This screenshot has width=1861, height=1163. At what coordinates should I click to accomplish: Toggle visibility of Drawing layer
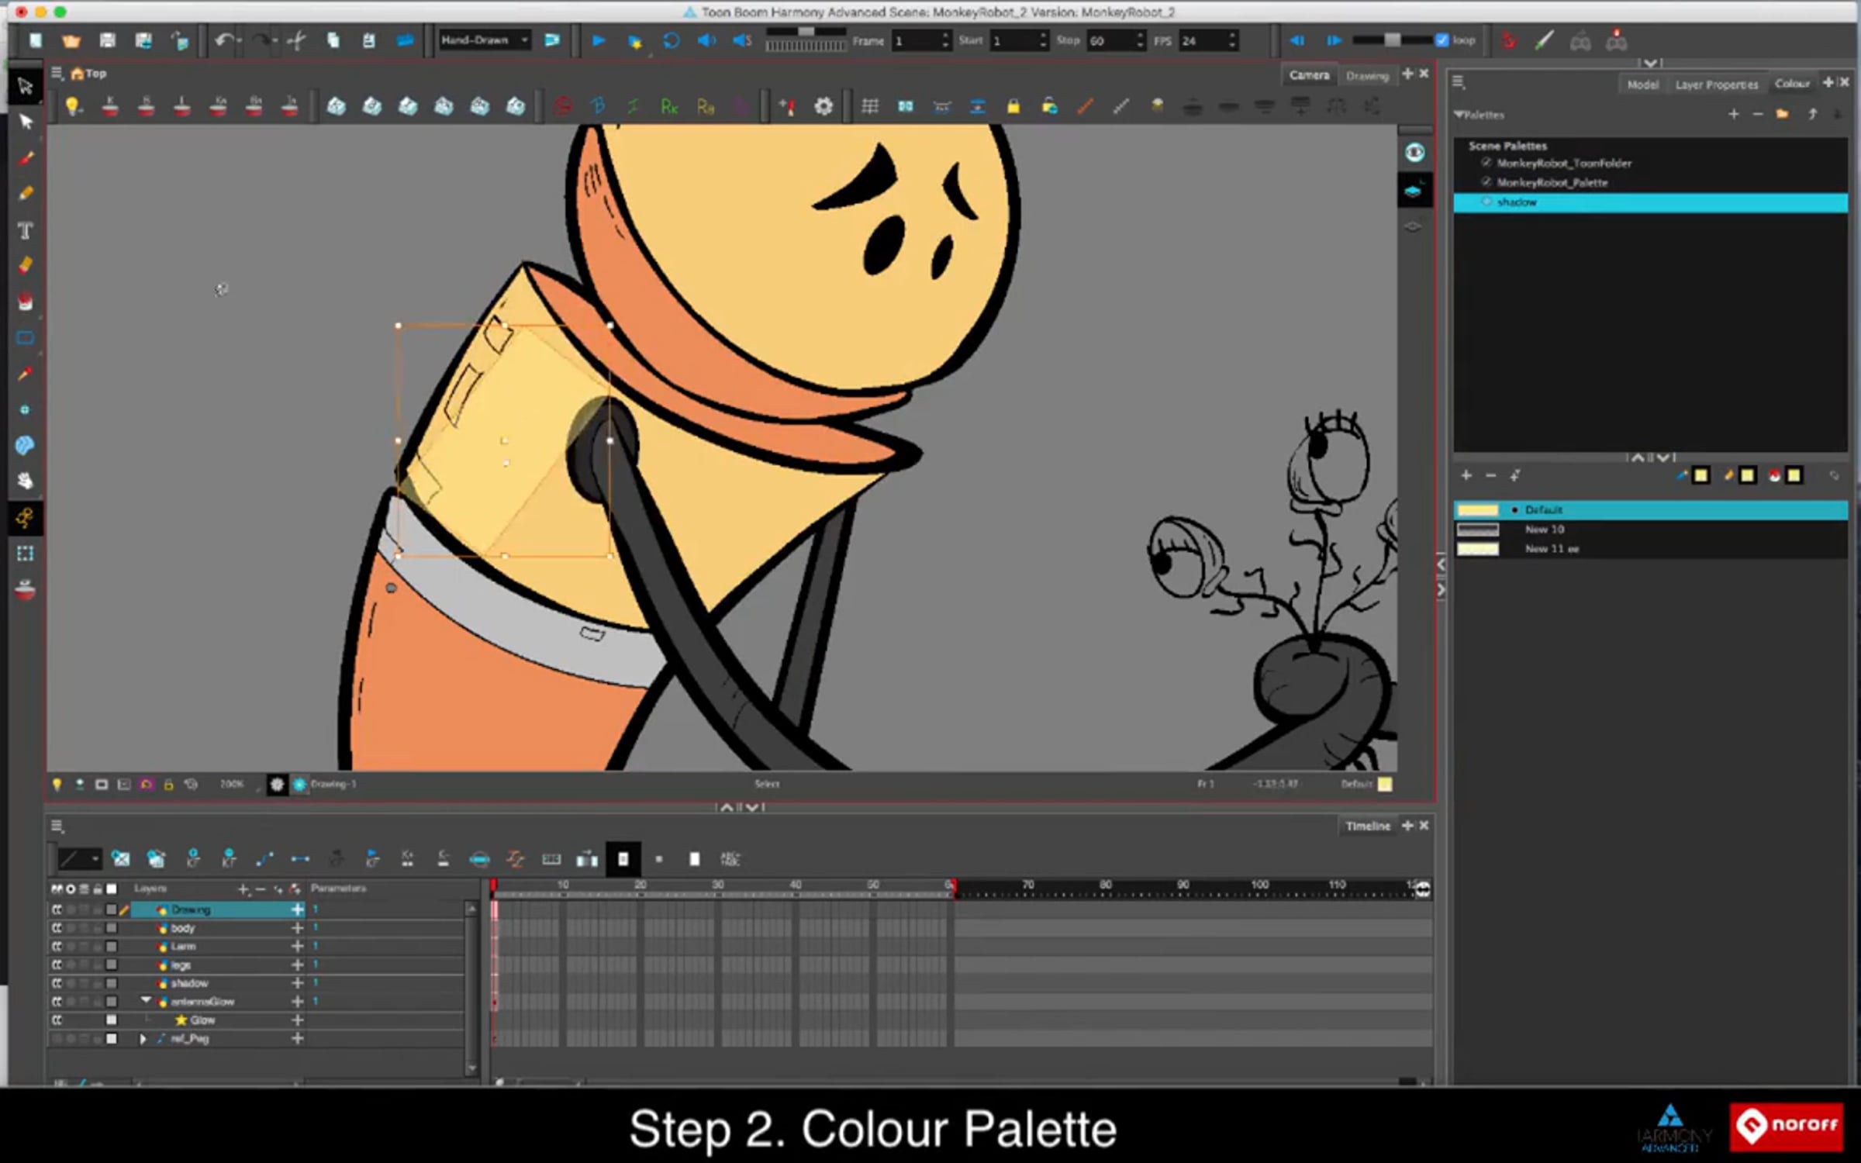tap(57, 909)
